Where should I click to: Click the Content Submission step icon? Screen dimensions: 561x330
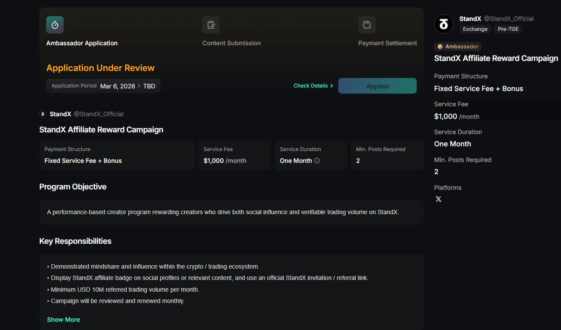coord(211,25)
